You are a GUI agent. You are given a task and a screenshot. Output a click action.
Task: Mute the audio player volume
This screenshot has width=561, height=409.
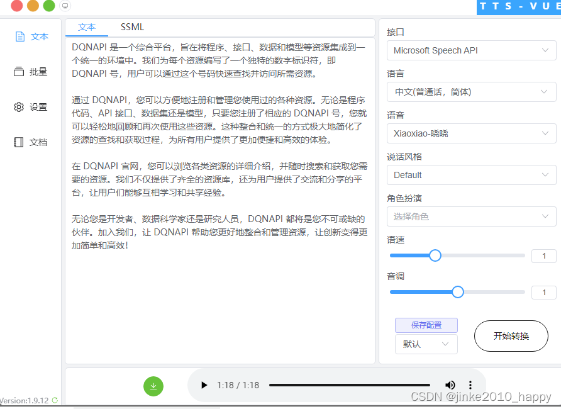(450, 385)
